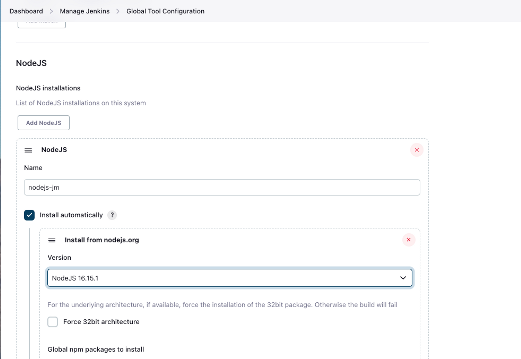The image size is (521, 359).
Task: Focus the Name field containing nodejs-jm
Action: (x=222, y=187)
